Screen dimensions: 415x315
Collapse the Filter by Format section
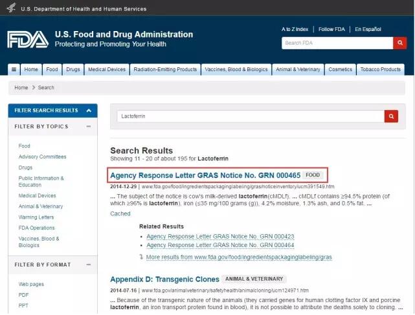pos(89,265)
